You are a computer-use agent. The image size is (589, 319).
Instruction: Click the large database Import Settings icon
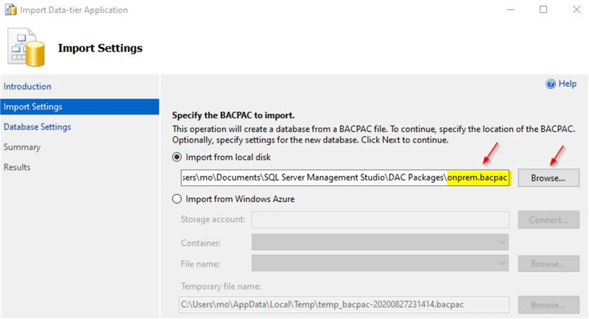coord(26,49)
